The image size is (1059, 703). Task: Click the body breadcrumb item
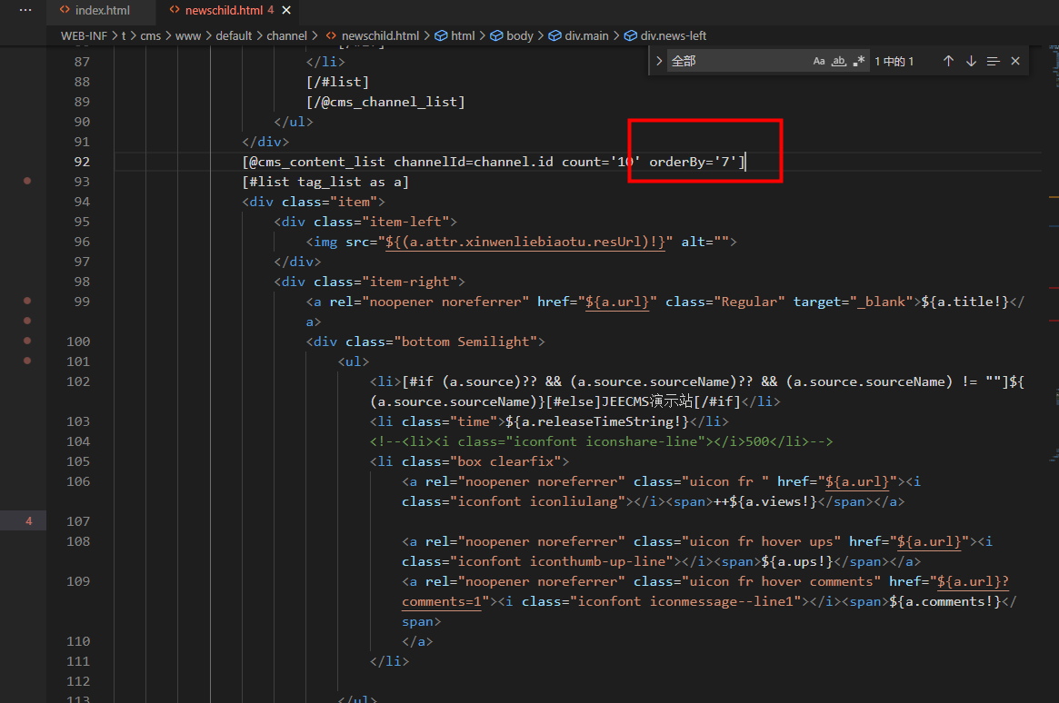[519, 35]
